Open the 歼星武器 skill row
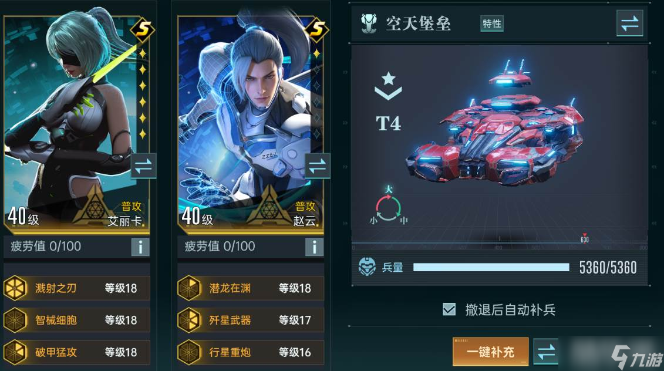 [251, 320]
